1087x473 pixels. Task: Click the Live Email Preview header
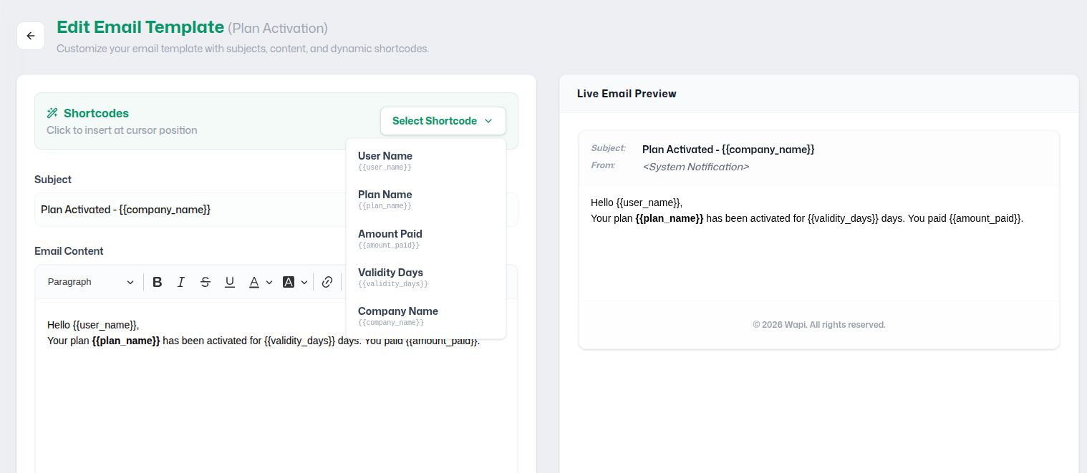[627, 94]
